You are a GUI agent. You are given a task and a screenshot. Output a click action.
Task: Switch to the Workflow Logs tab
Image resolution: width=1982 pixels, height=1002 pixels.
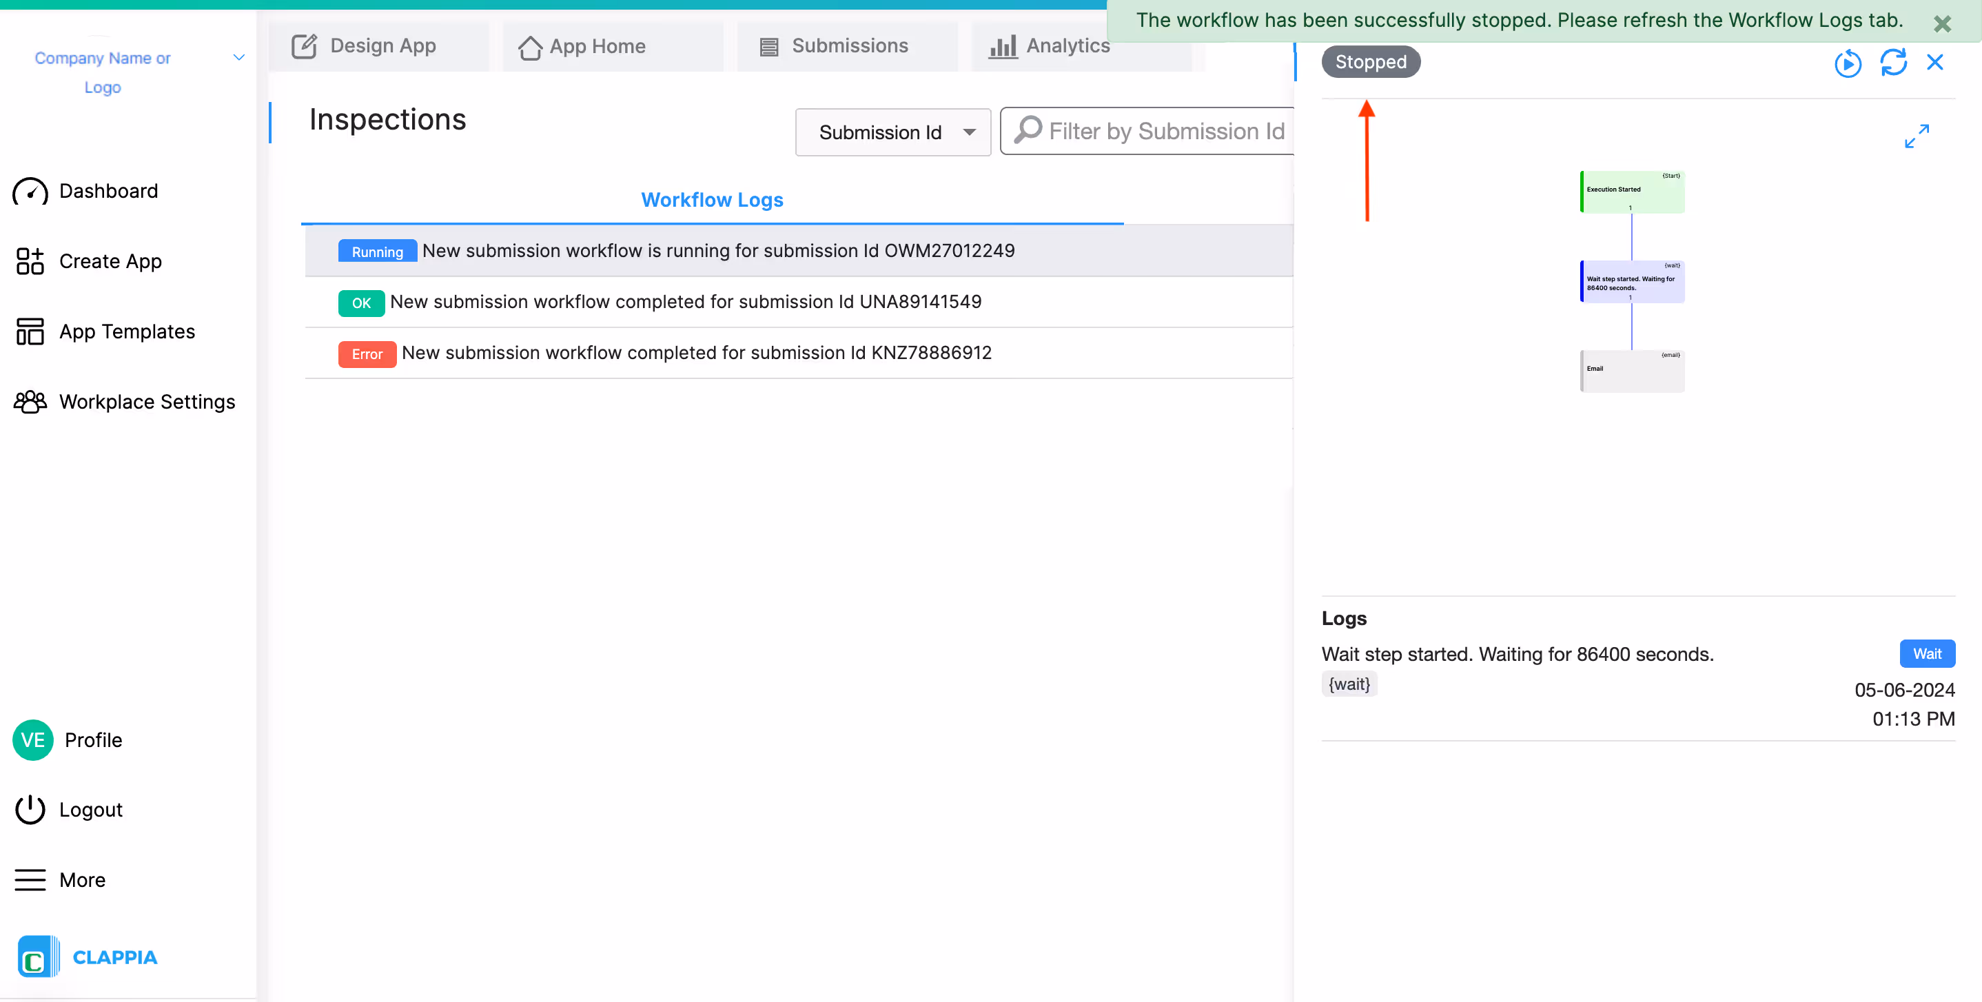point(711,199)
